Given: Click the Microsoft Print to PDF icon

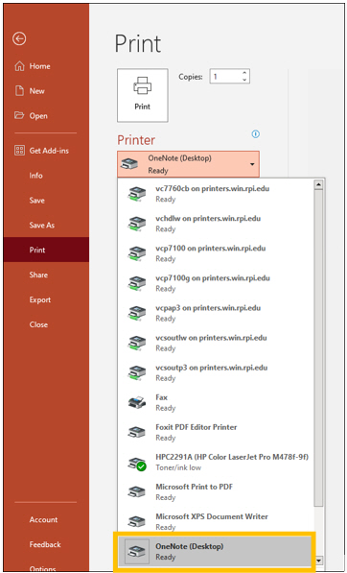Looking at the screenshot, I should click(x=137, y=491).
